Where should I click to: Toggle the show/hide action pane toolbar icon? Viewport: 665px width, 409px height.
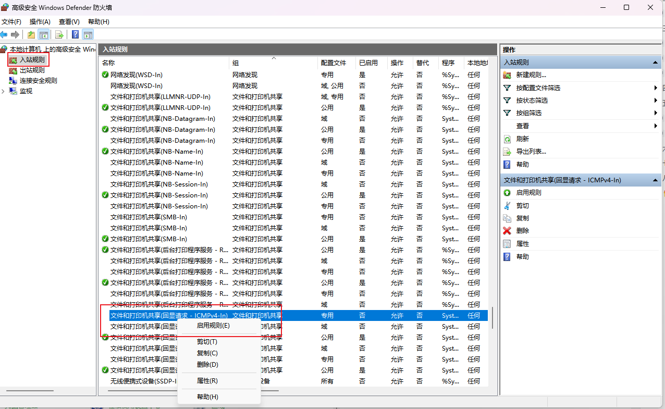88,35
